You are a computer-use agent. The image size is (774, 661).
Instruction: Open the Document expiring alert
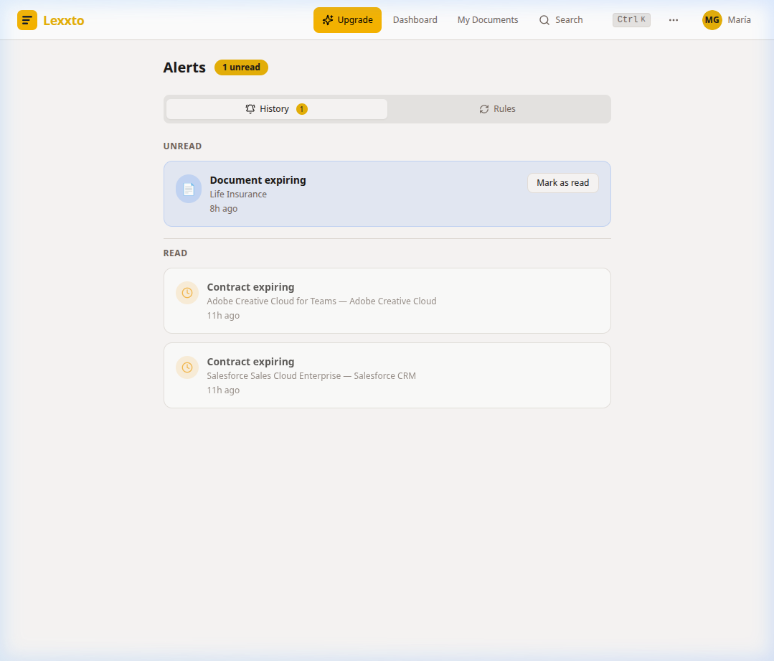coord(387,194)
